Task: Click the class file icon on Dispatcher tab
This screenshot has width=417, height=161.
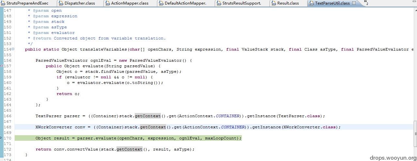Action: tap(61, 3)
